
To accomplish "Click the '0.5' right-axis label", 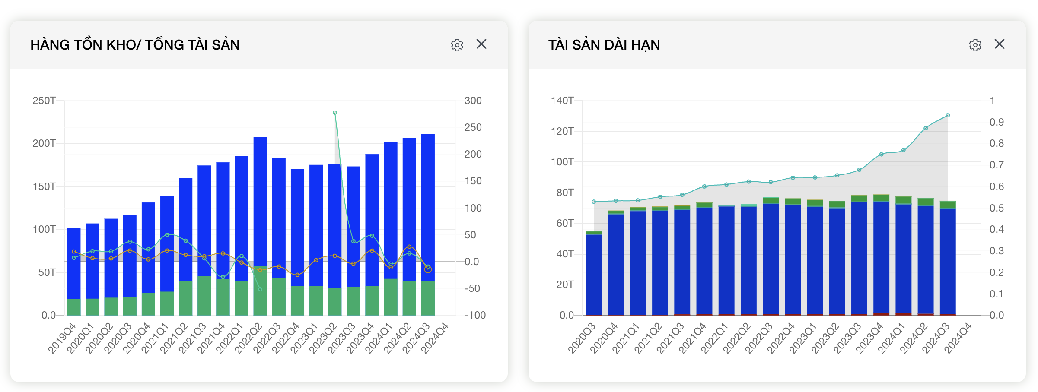I will click(997, 208).
